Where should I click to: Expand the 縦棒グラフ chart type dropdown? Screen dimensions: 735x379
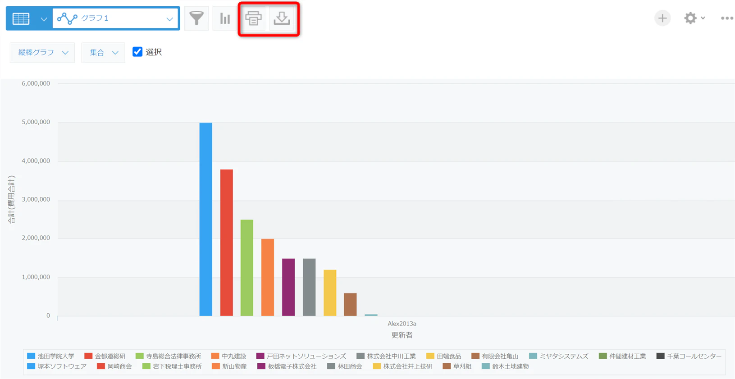42,53
